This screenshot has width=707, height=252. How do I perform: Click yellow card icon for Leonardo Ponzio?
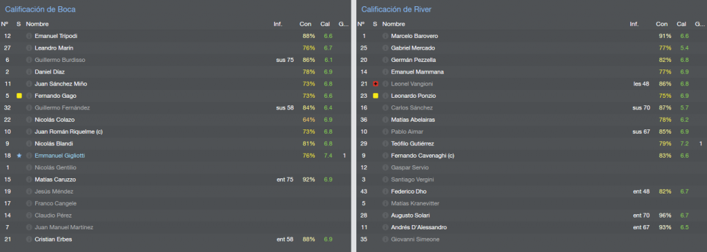[x=375, y=96]
